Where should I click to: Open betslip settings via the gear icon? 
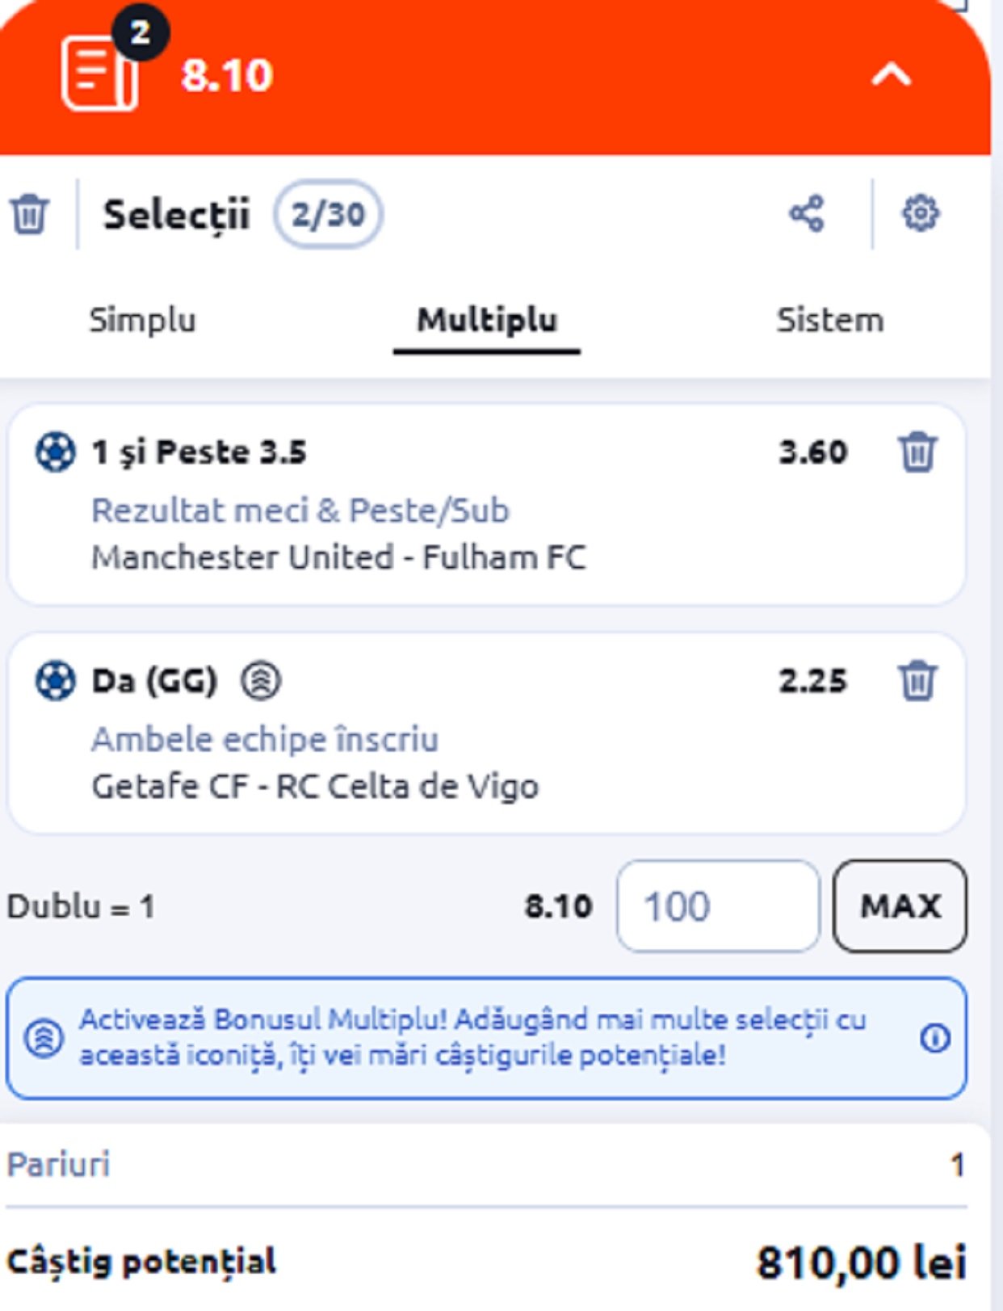[922, 213]
